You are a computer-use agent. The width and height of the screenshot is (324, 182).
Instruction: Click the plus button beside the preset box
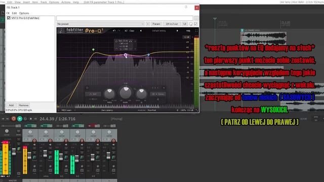point(148,24)
